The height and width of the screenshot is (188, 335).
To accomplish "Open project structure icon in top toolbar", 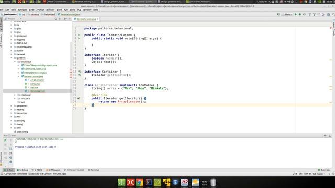I will (329, 14).
